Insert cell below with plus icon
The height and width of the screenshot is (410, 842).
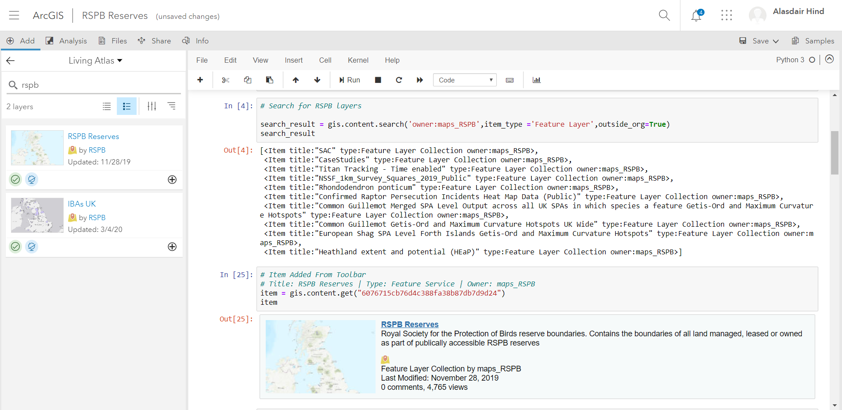[x=200, y=80]
